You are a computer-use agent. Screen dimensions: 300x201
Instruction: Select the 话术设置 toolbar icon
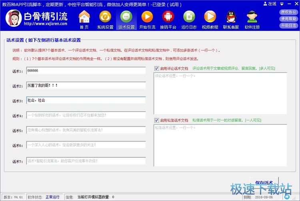point(126,19)
